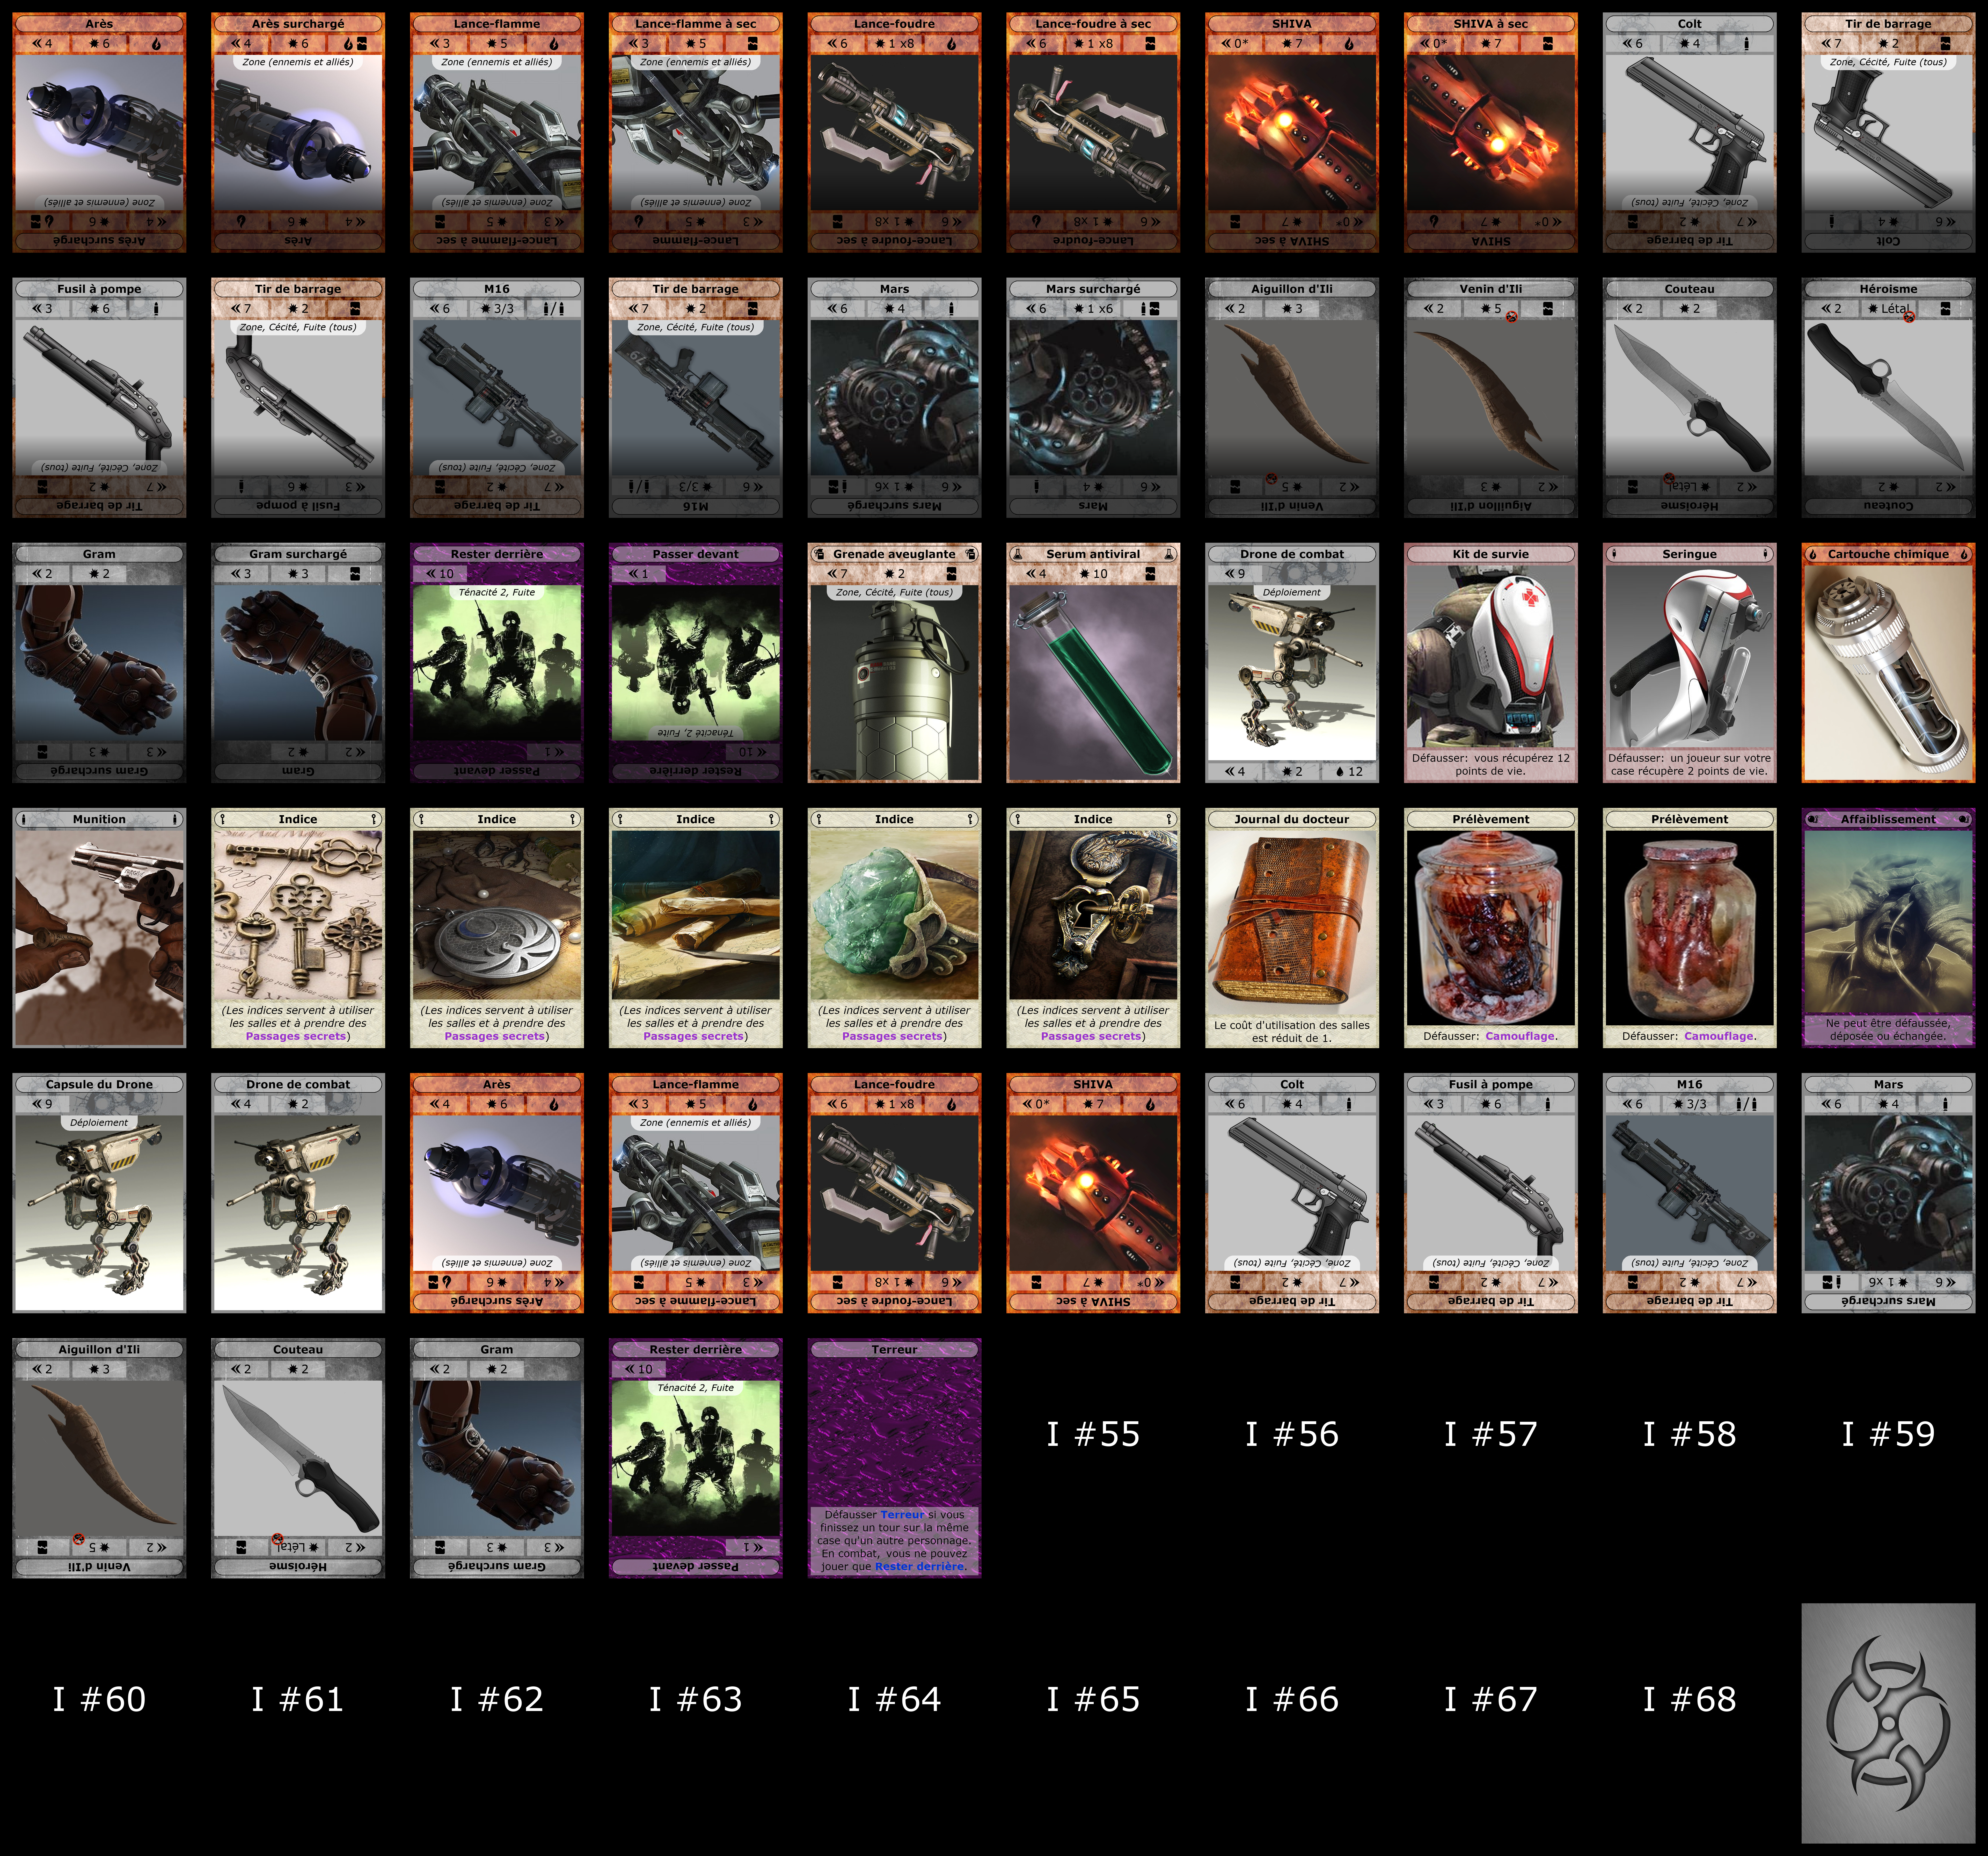Viewport: 1988px width, 1856px height.
Task: Select the Munition revolver card
Action: [99, 927]
